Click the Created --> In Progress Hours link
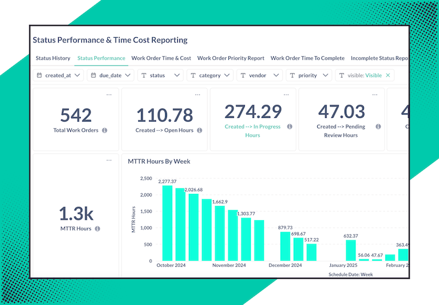 252,130
